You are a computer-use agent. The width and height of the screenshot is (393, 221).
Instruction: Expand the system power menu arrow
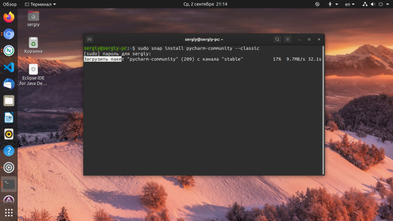(x=388, y=4)
